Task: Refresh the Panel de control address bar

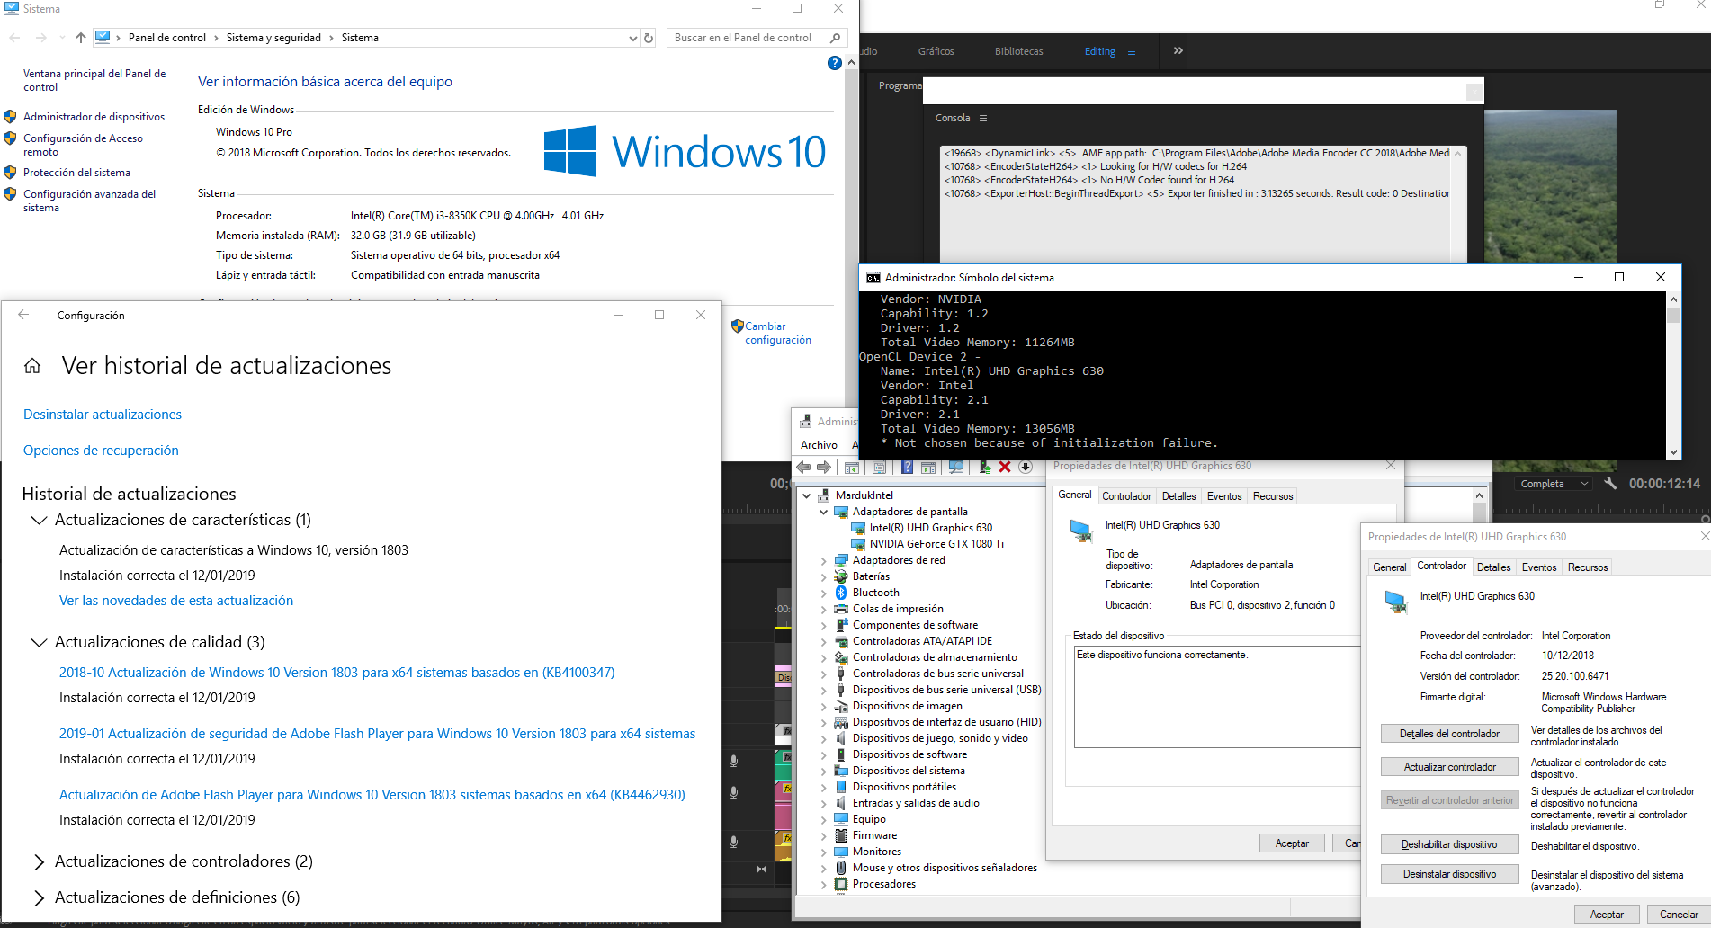Action: point(649,38)
